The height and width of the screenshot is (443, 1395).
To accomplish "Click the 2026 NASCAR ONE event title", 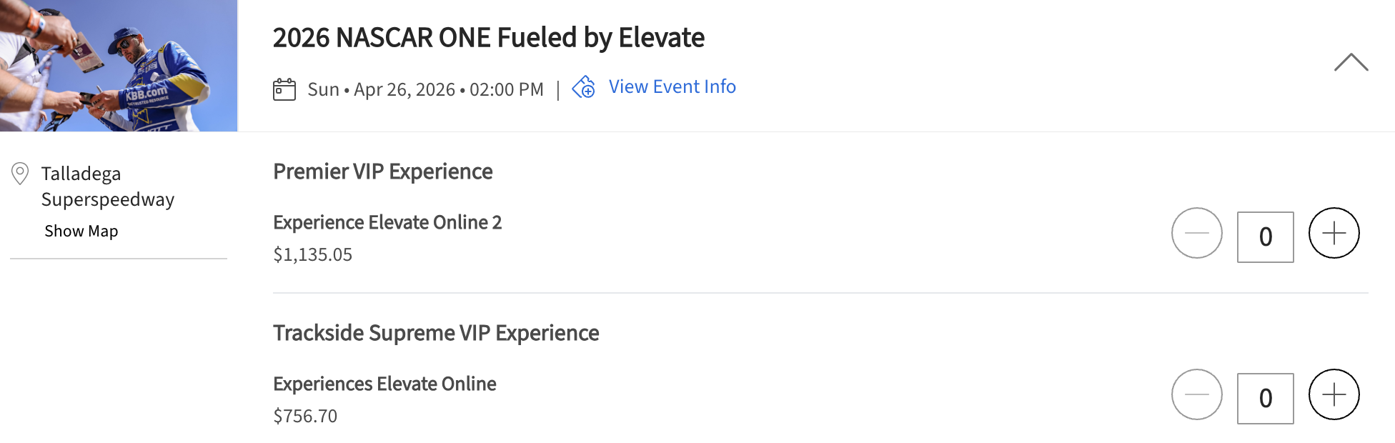I will tap(488, 37).
